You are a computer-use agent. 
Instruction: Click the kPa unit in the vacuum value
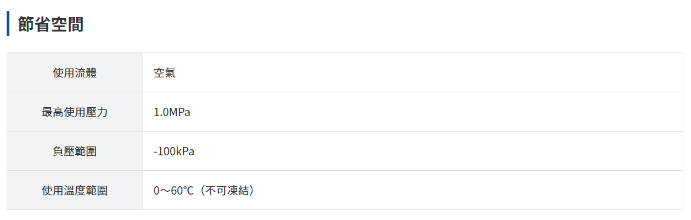coord(184,151)
